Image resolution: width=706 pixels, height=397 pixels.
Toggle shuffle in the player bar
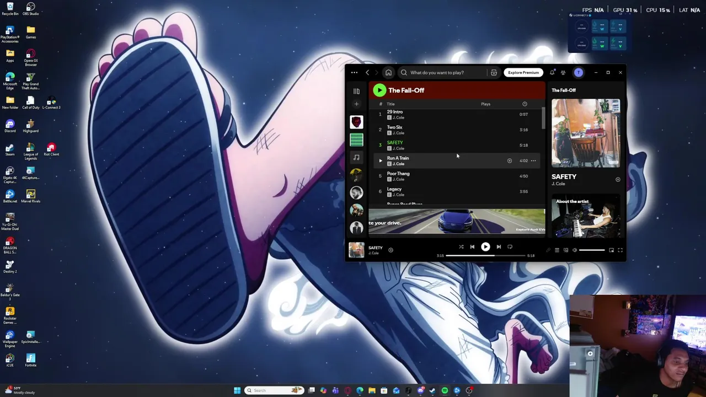pyautogui.click(x=461, y=247)
